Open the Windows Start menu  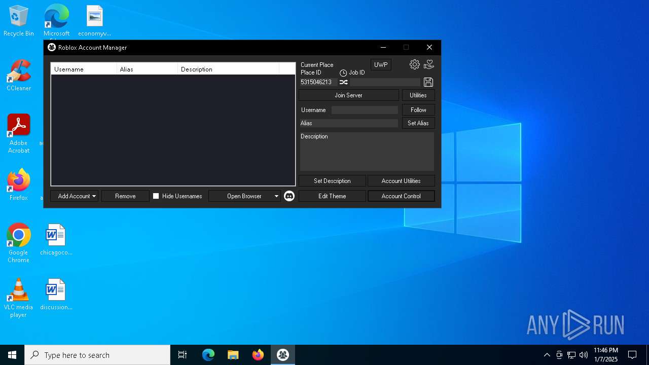pyautogui.click(x=12, y=355)
